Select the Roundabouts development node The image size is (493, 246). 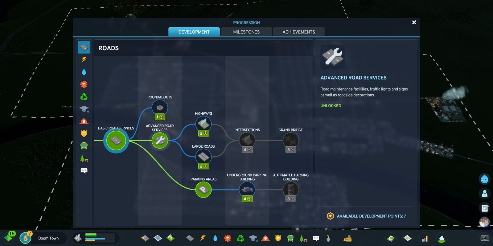tap(160, 107)
